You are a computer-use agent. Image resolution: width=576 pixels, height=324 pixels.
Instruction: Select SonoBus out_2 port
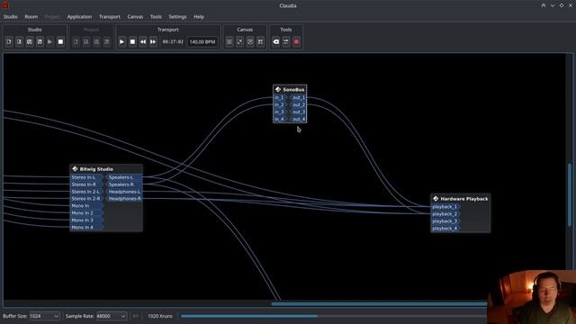(x=298, y=104)
